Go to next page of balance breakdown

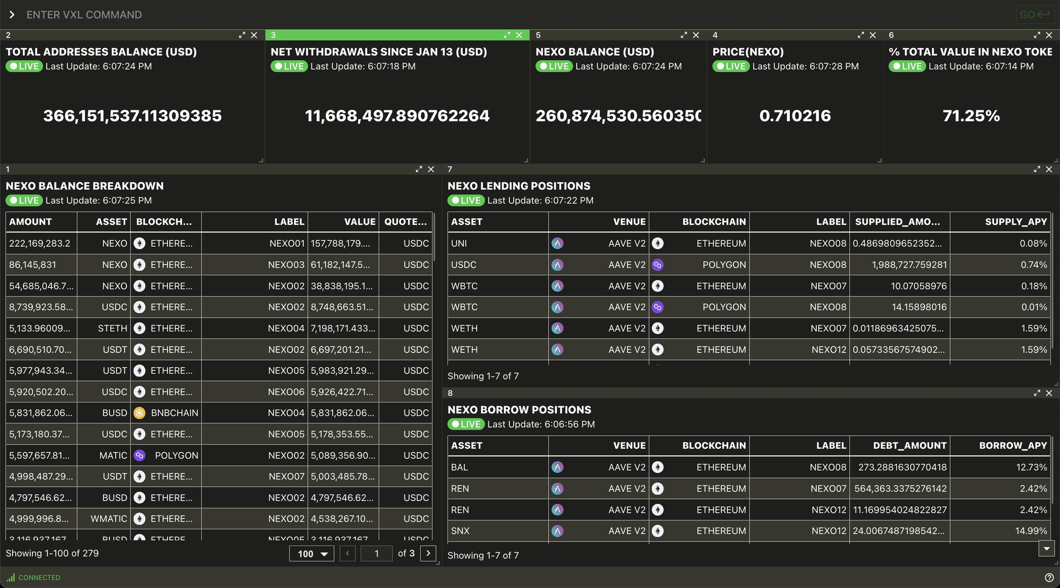[428, 553]
